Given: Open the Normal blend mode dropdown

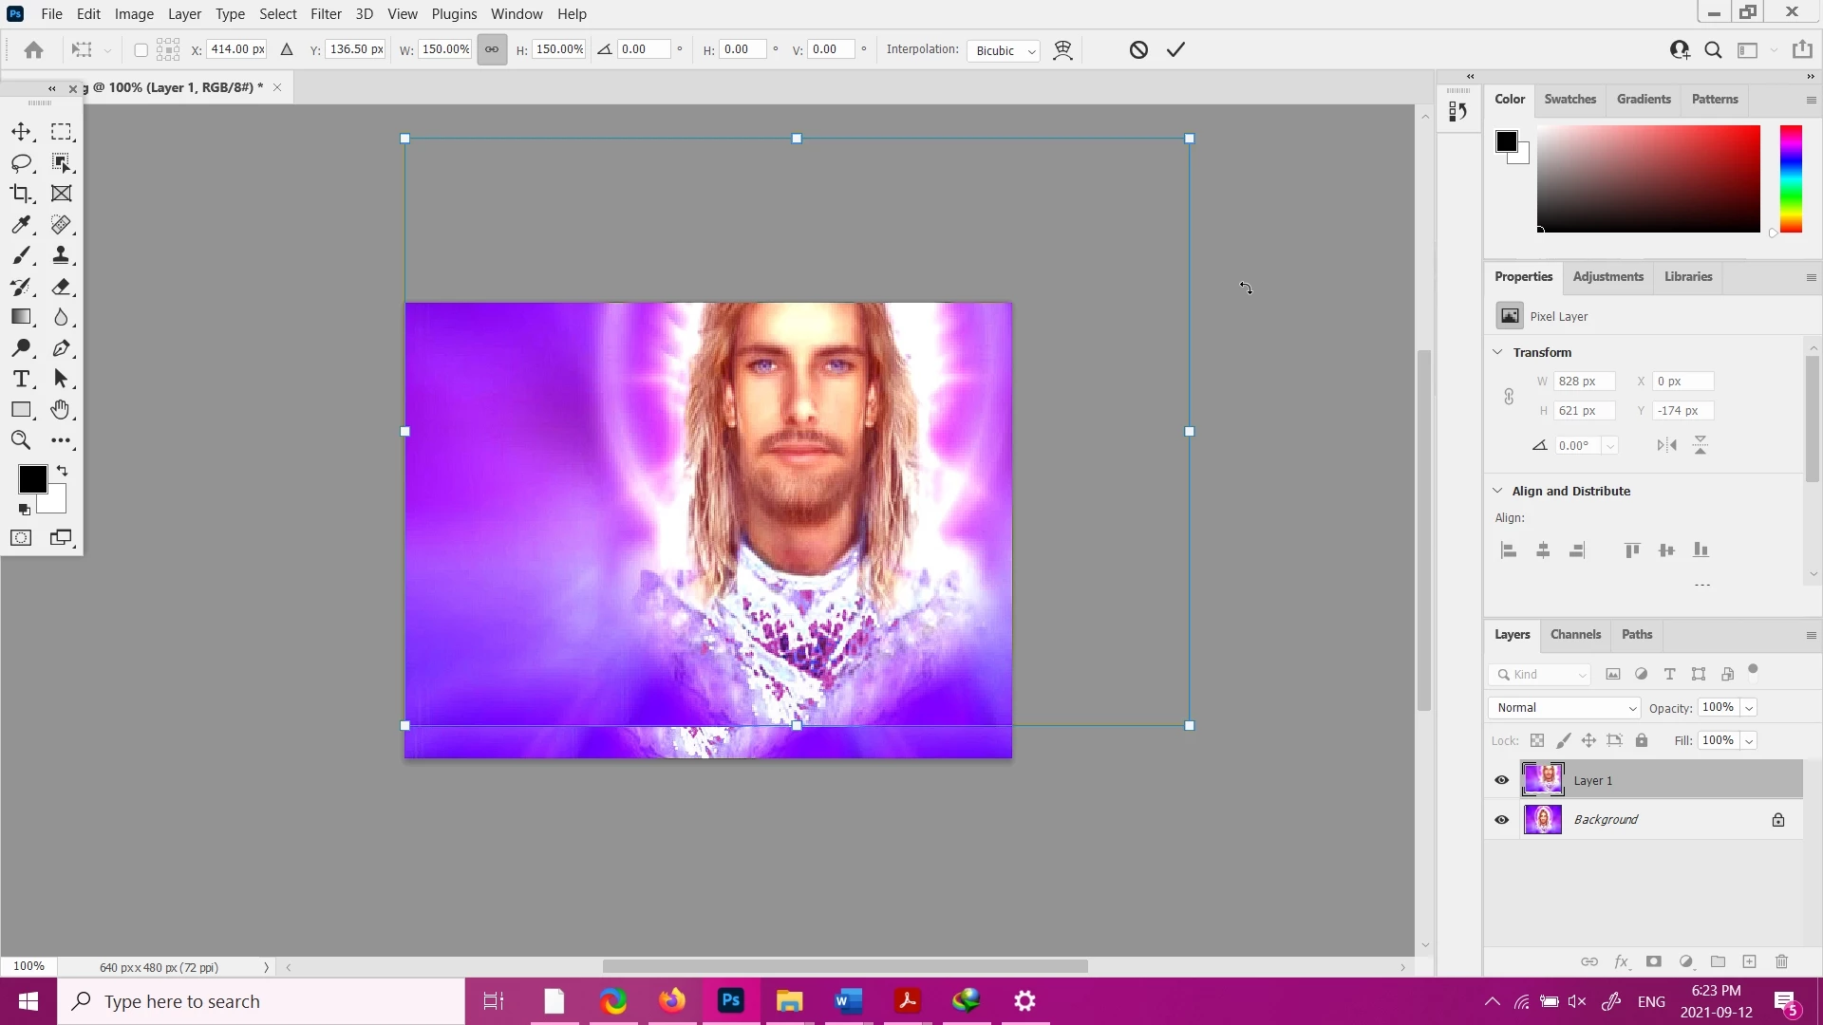Looking at the screenshot, I should (x=1564, y=708).
